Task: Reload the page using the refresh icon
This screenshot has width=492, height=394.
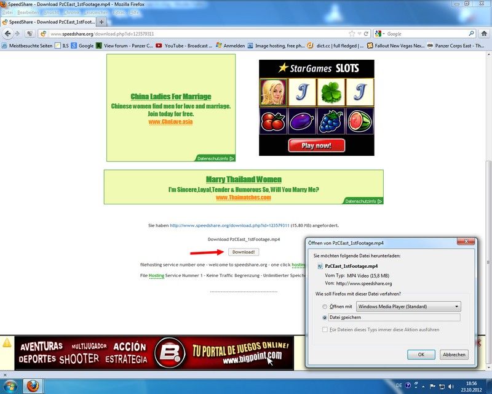Action: coord(366,34)
